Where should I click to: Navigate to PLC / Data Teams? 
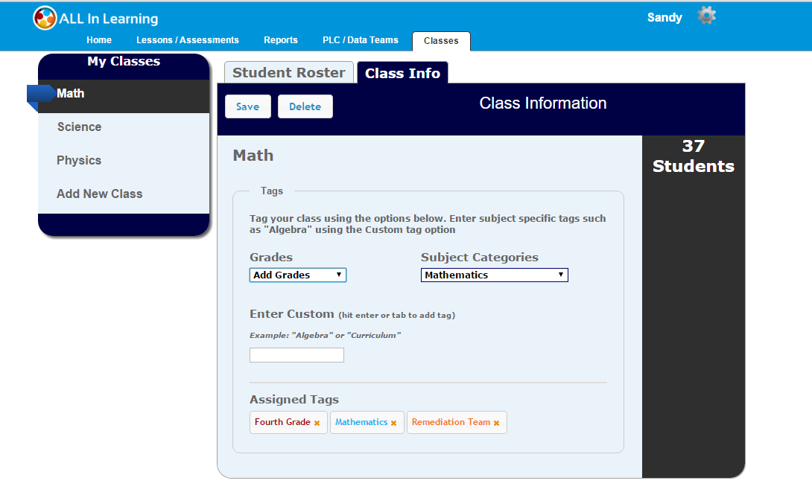point(360,40)
